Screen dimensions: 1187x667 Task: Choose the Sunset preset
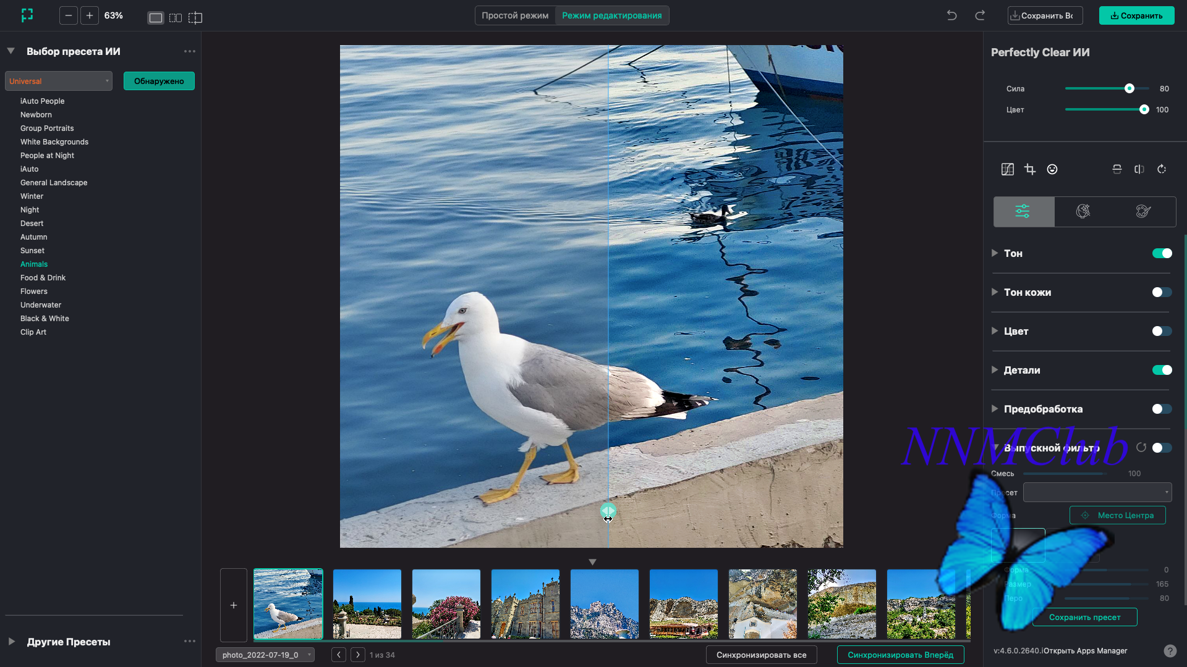[32, 251]
